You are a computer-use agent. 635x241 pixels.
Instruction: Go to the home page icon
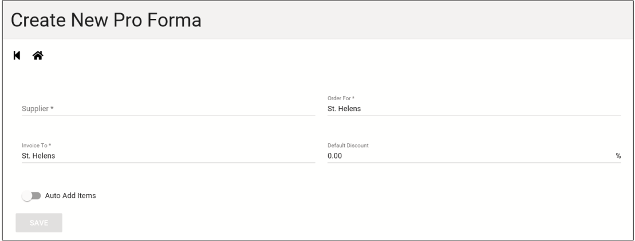point(38,56)
